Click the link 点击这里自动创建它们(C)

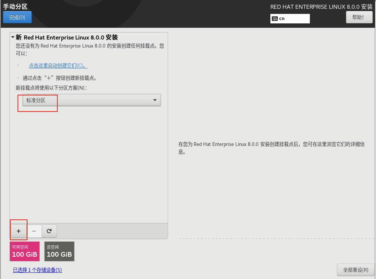(58, 65)
